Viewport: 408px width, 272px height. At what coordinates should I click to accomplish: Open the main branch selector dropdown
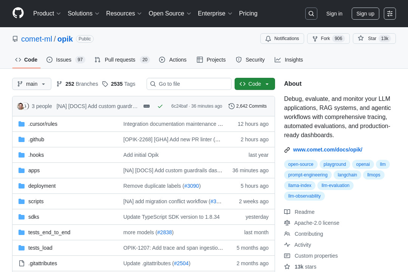click(32, 84)
